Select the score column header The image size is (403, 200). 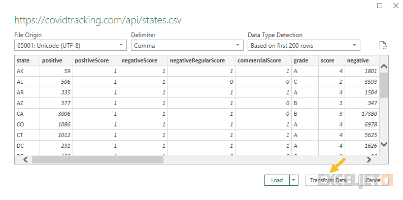(x=332, y=61)
